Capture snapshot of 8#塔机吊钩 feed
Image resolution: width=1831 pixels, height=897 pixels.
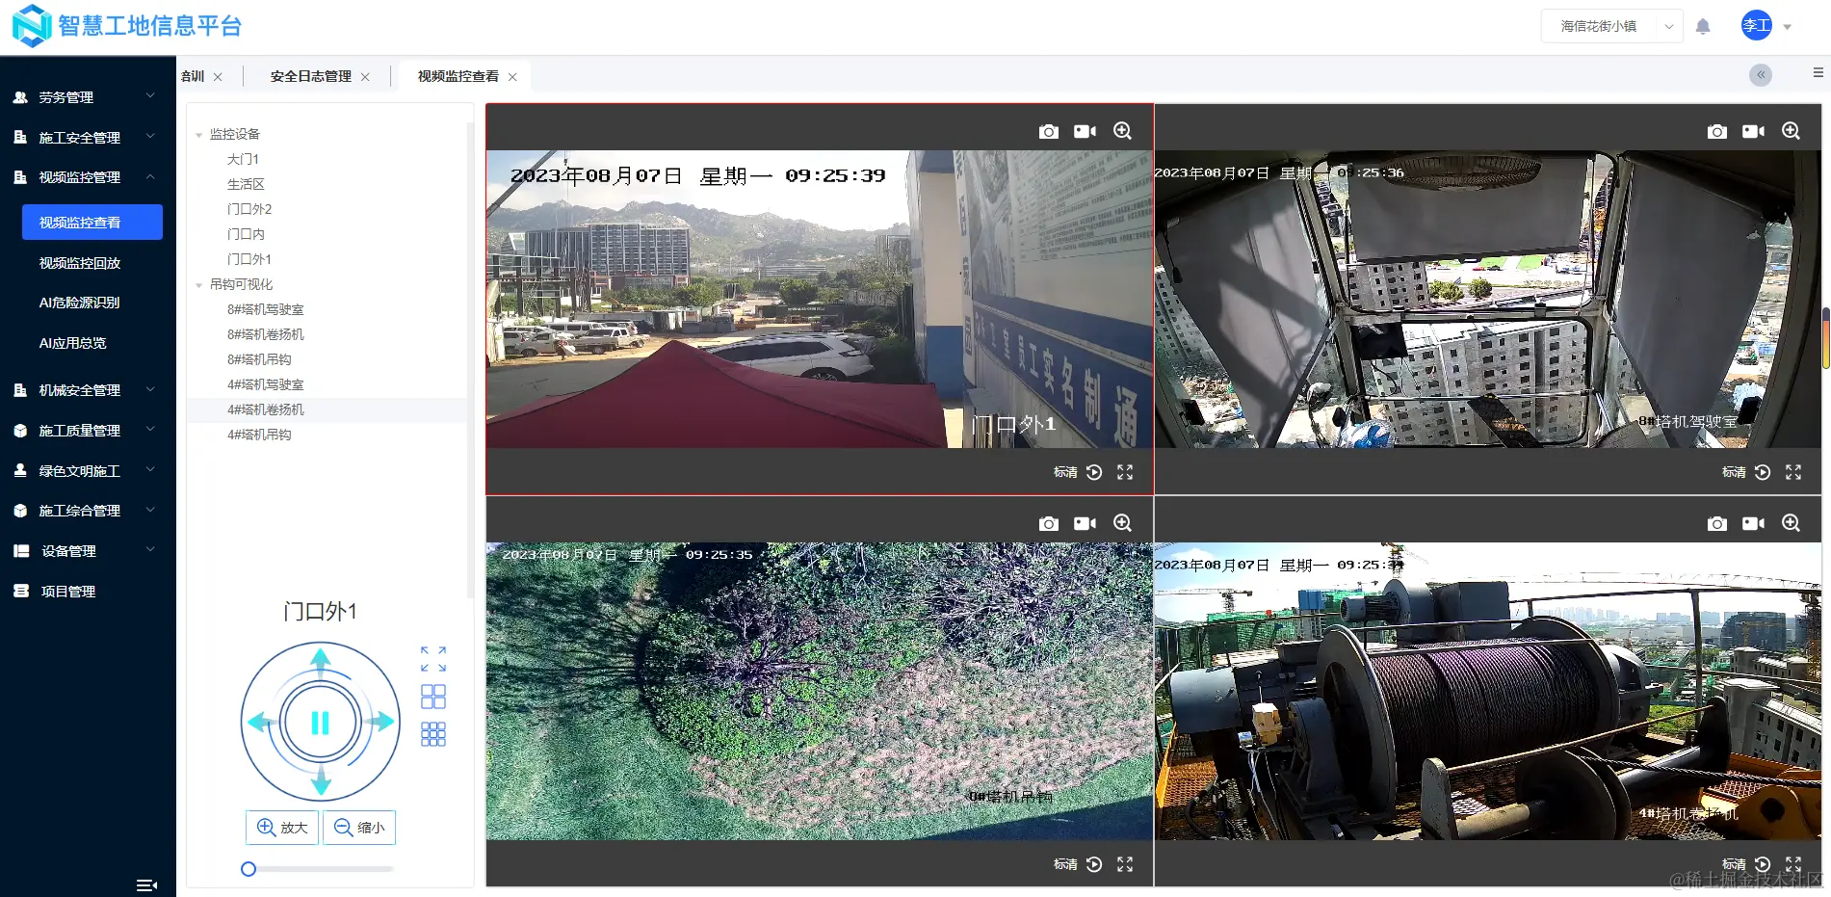(1049, 523)
